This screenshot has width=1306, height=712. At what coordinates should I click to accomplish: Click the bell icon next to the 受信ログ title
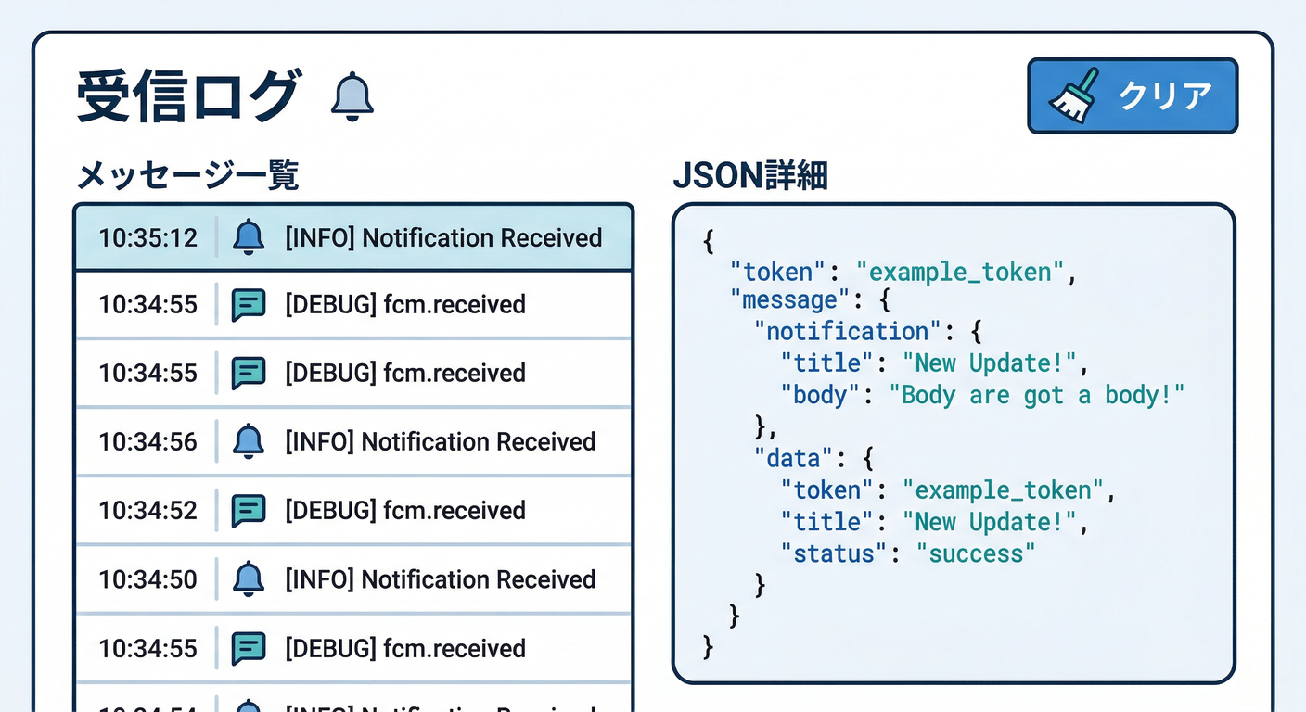350,95
